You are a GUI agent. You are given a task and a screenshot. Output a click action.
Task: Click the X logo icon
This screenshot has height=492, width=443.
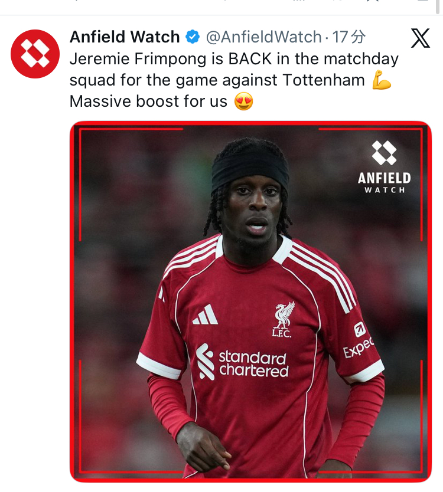(421, 38)
